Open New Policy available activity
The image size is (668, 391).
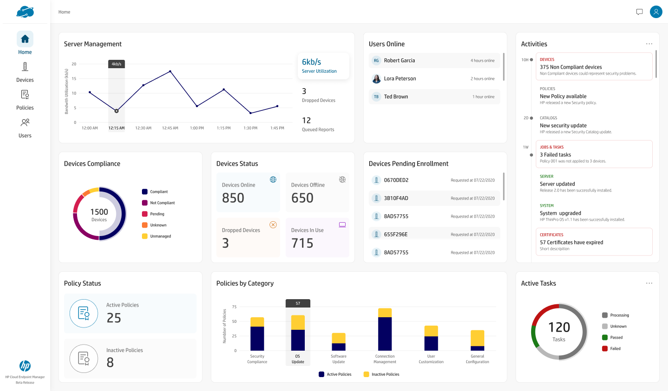(594, 96)
